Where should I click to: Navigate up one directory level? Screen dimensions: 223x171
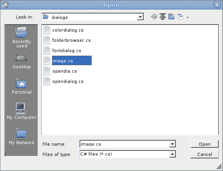(x=163, y=17)
